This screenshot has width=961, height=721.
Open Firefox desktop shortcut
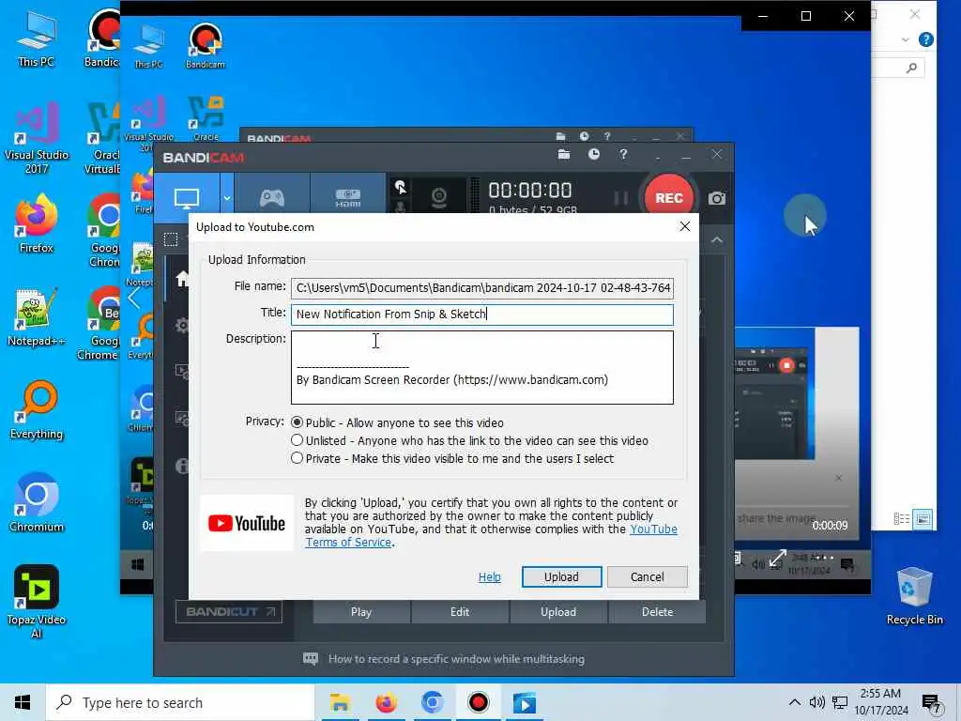coord(37,223)
